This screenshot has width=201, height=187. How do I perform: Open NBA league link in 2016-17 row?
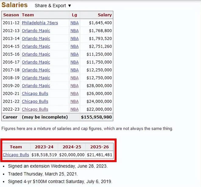coord(75,62)
